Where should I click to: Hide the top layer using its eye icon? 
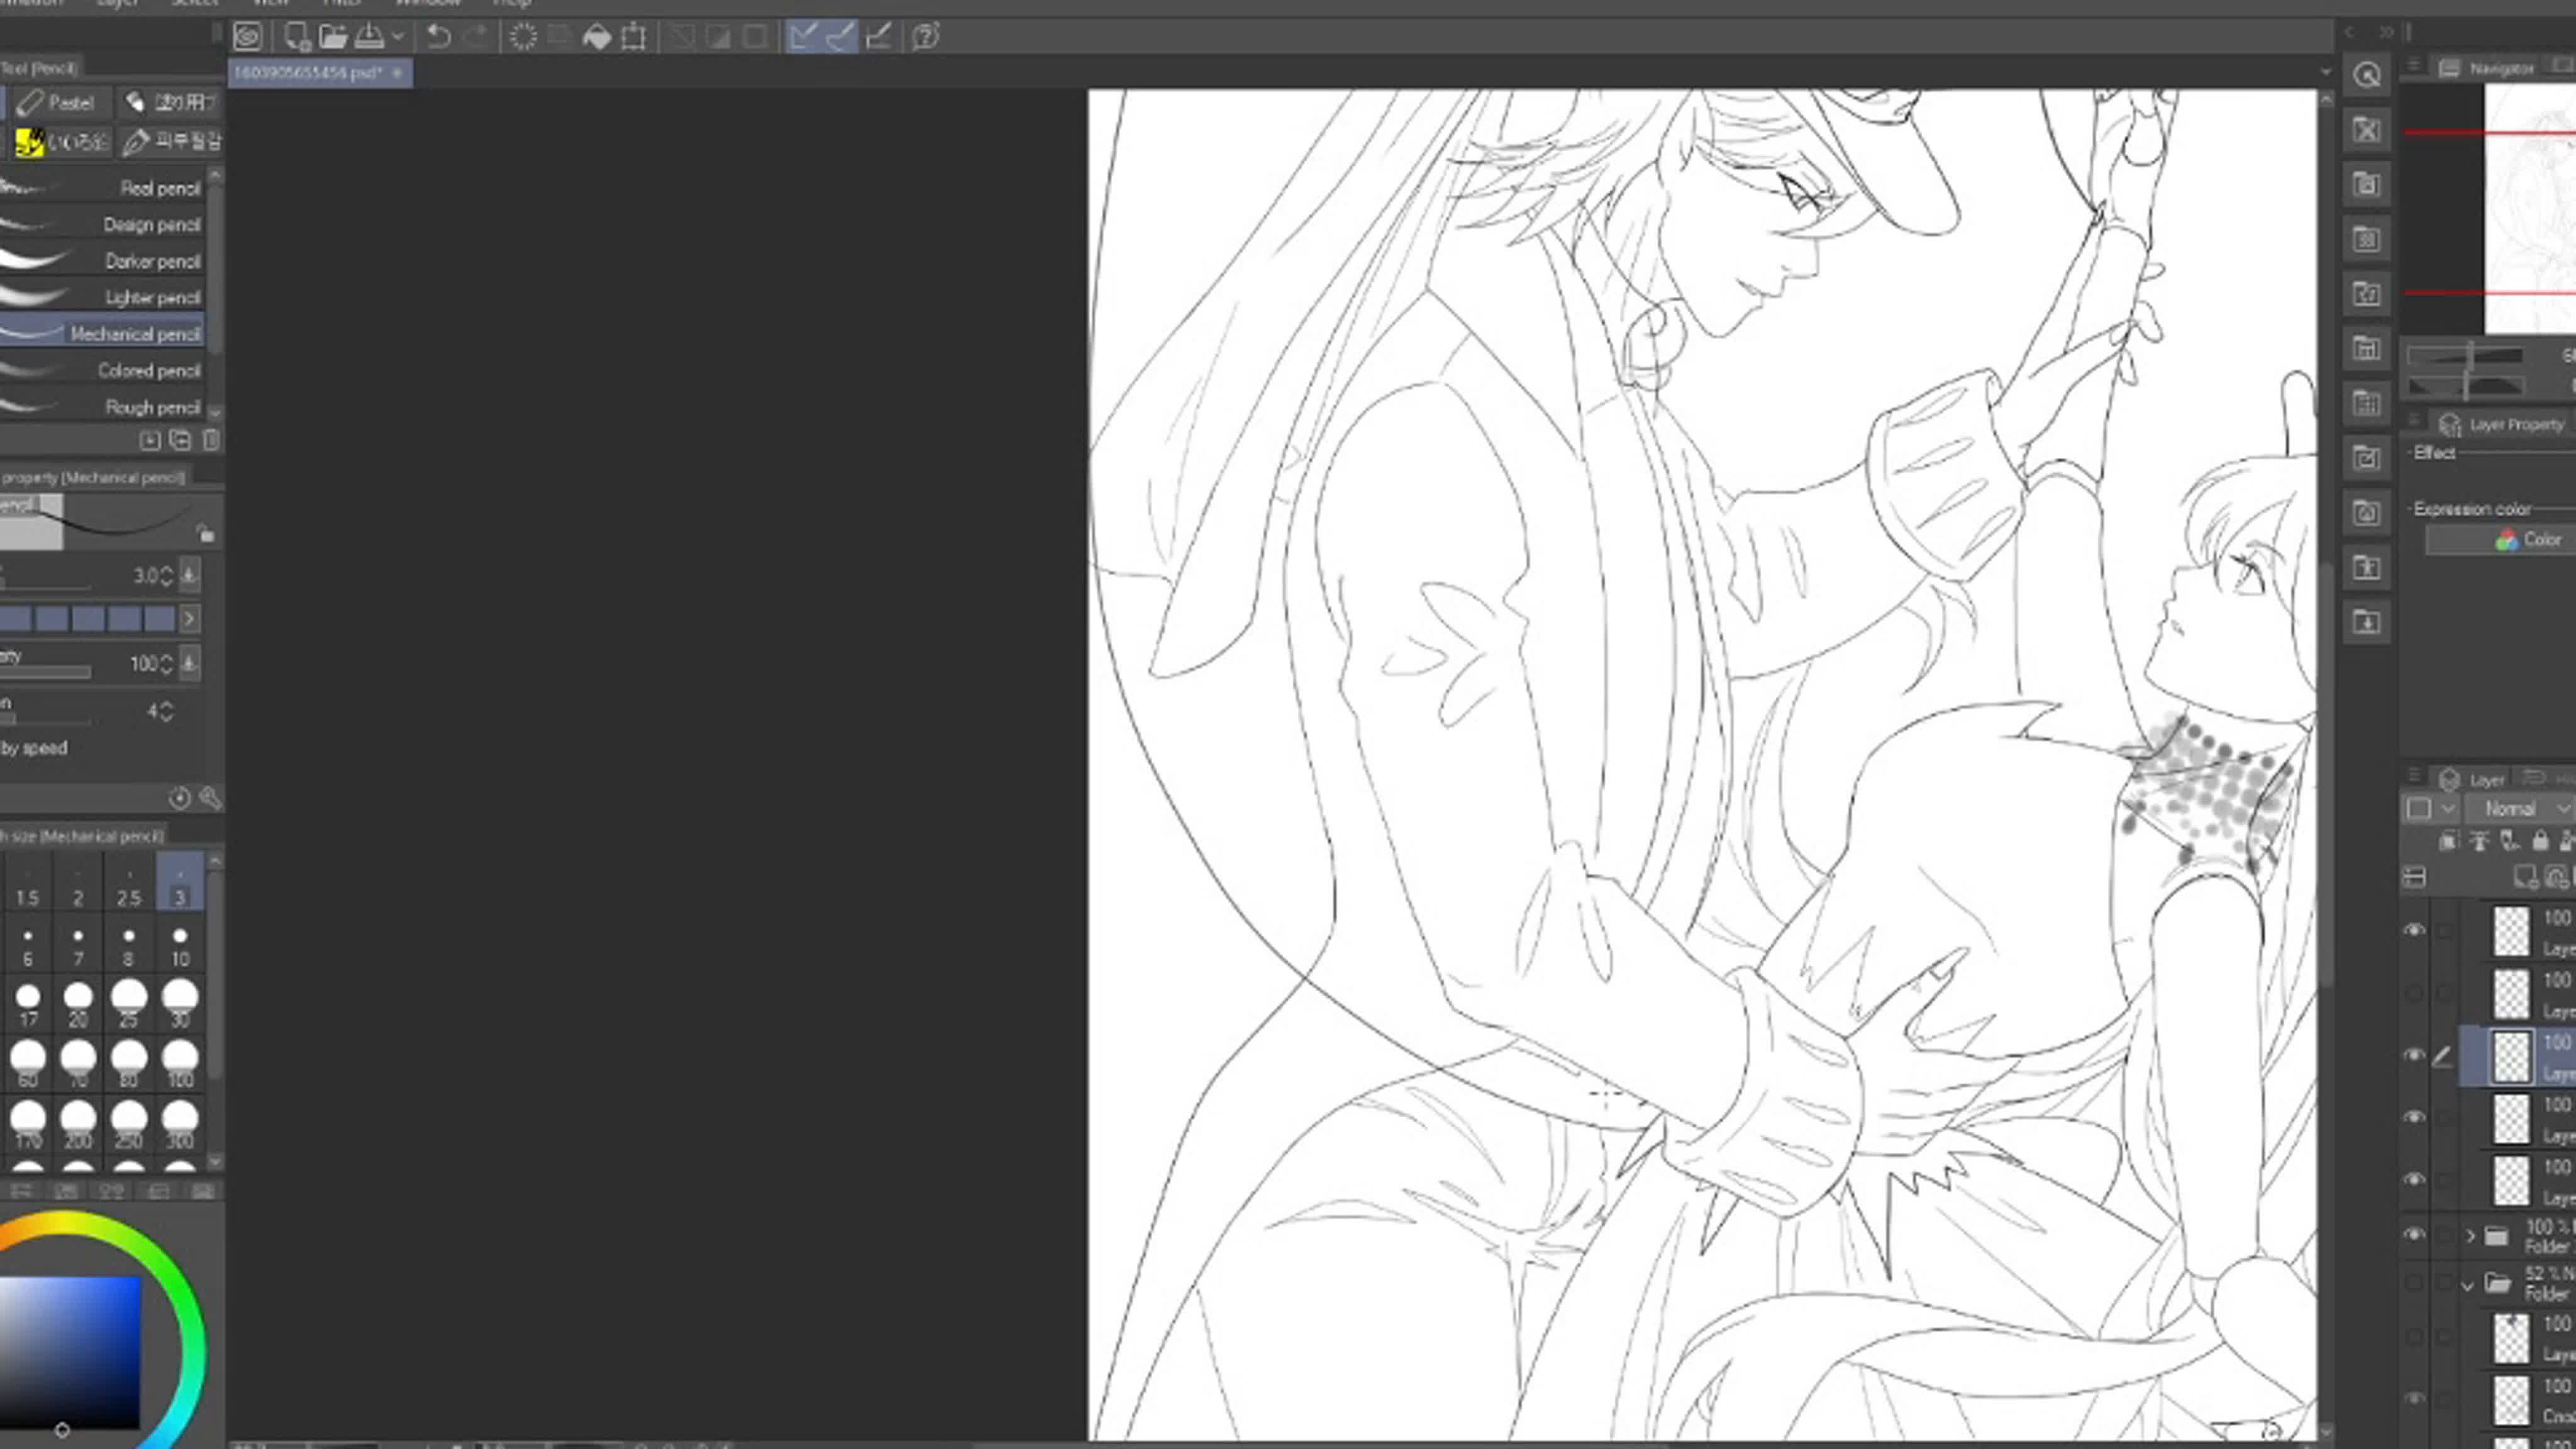[x=2414, y=931]
